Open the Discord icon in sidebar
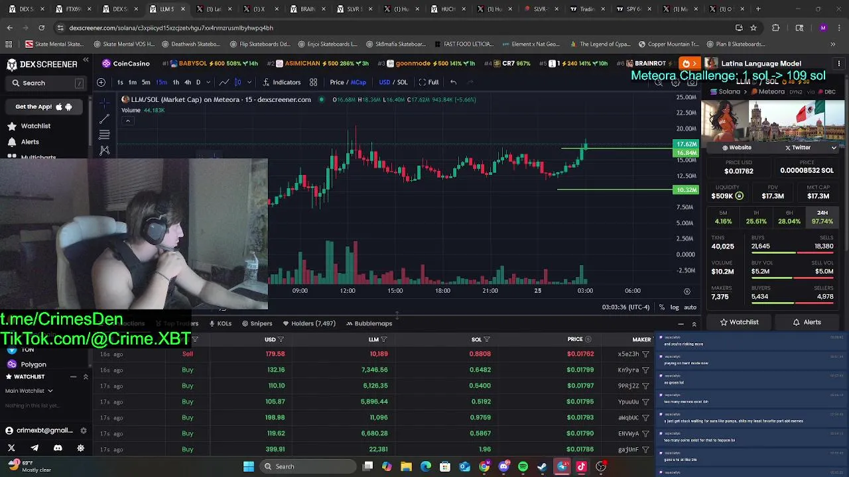849x477 pixels. 58,448
